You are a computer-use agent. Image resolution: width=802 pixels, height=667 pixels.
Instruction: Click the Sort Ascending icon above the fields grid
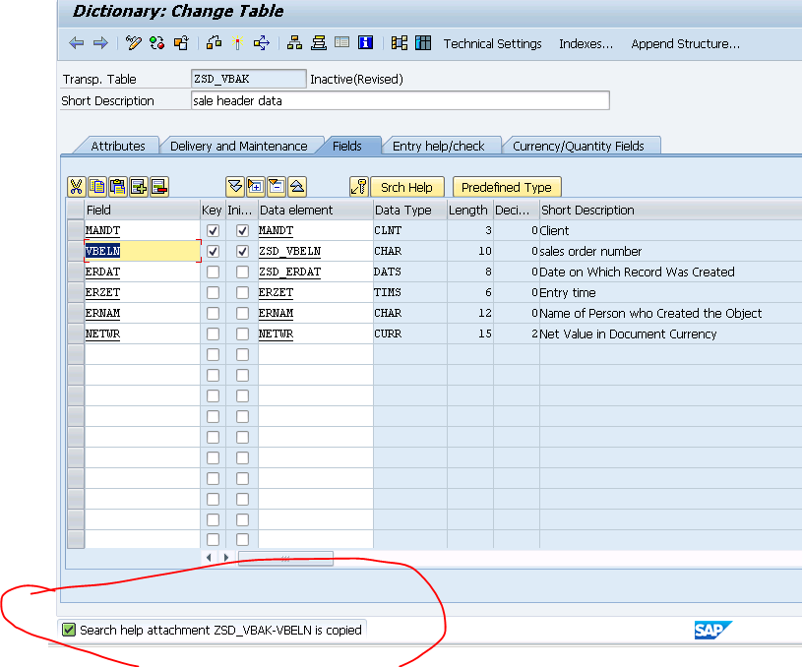point(295,186)
